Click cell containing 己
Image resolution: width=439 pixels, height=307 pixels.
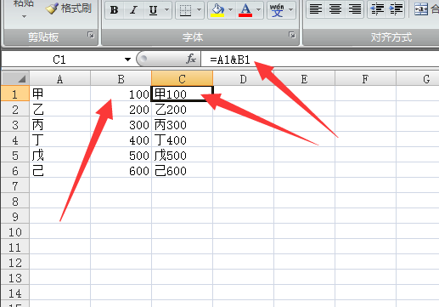[x=59, y=170]
